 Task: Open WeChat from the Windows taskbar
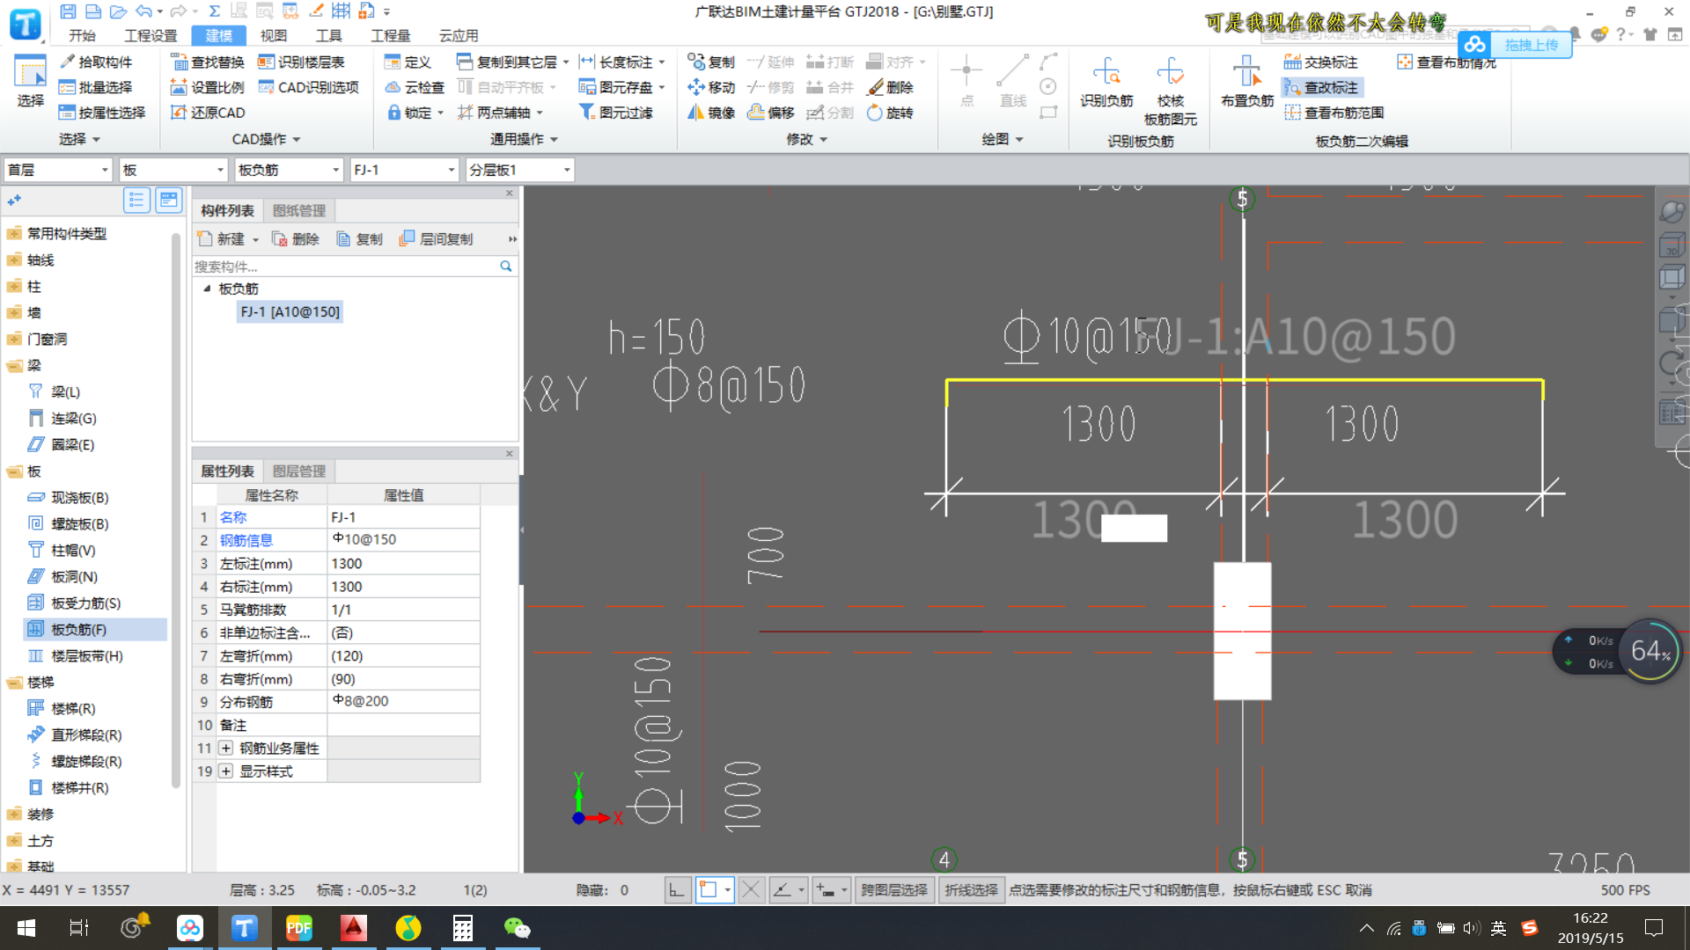517,928
